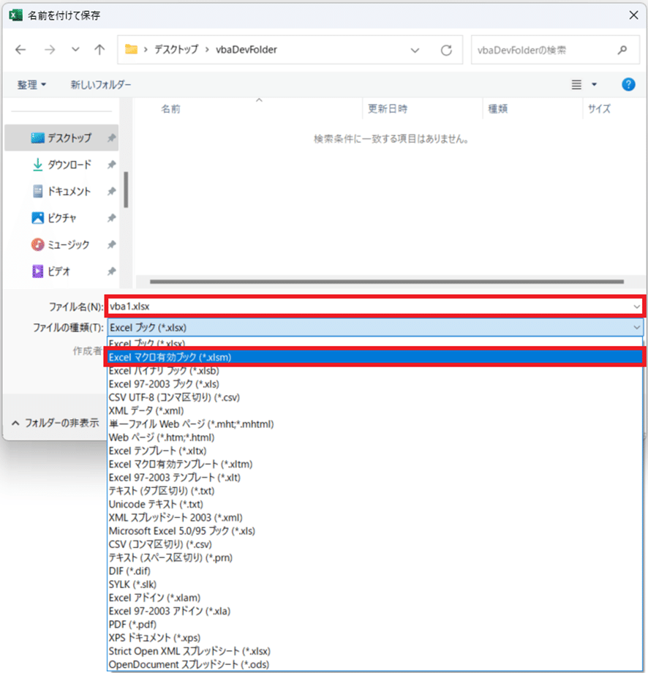This screenshot has width=648, height=673.
Task: Select ミュージック in navigation pane
Action: pyautogui.click(x=61, y=244)
